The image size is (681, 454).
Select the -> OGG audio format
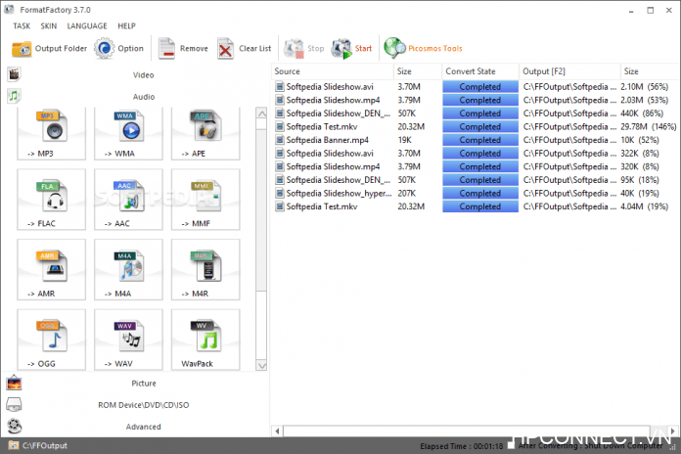[x=51, y=340]
